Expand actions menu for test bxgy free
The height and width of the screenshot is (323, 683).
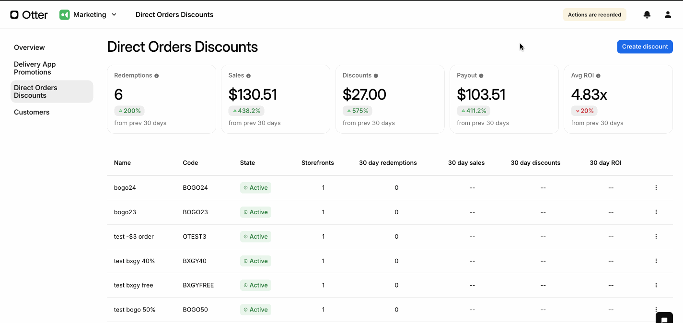(656, 285)
